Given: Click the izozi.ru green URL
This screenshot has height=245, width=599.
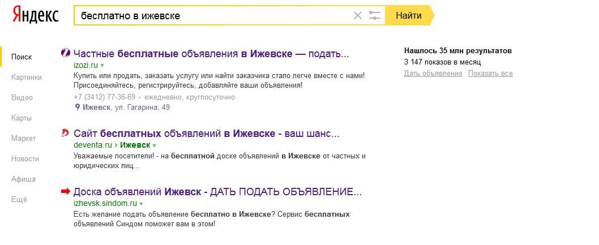Looking at the screenshot, I should pyautogui.click(x=85, y=65).
